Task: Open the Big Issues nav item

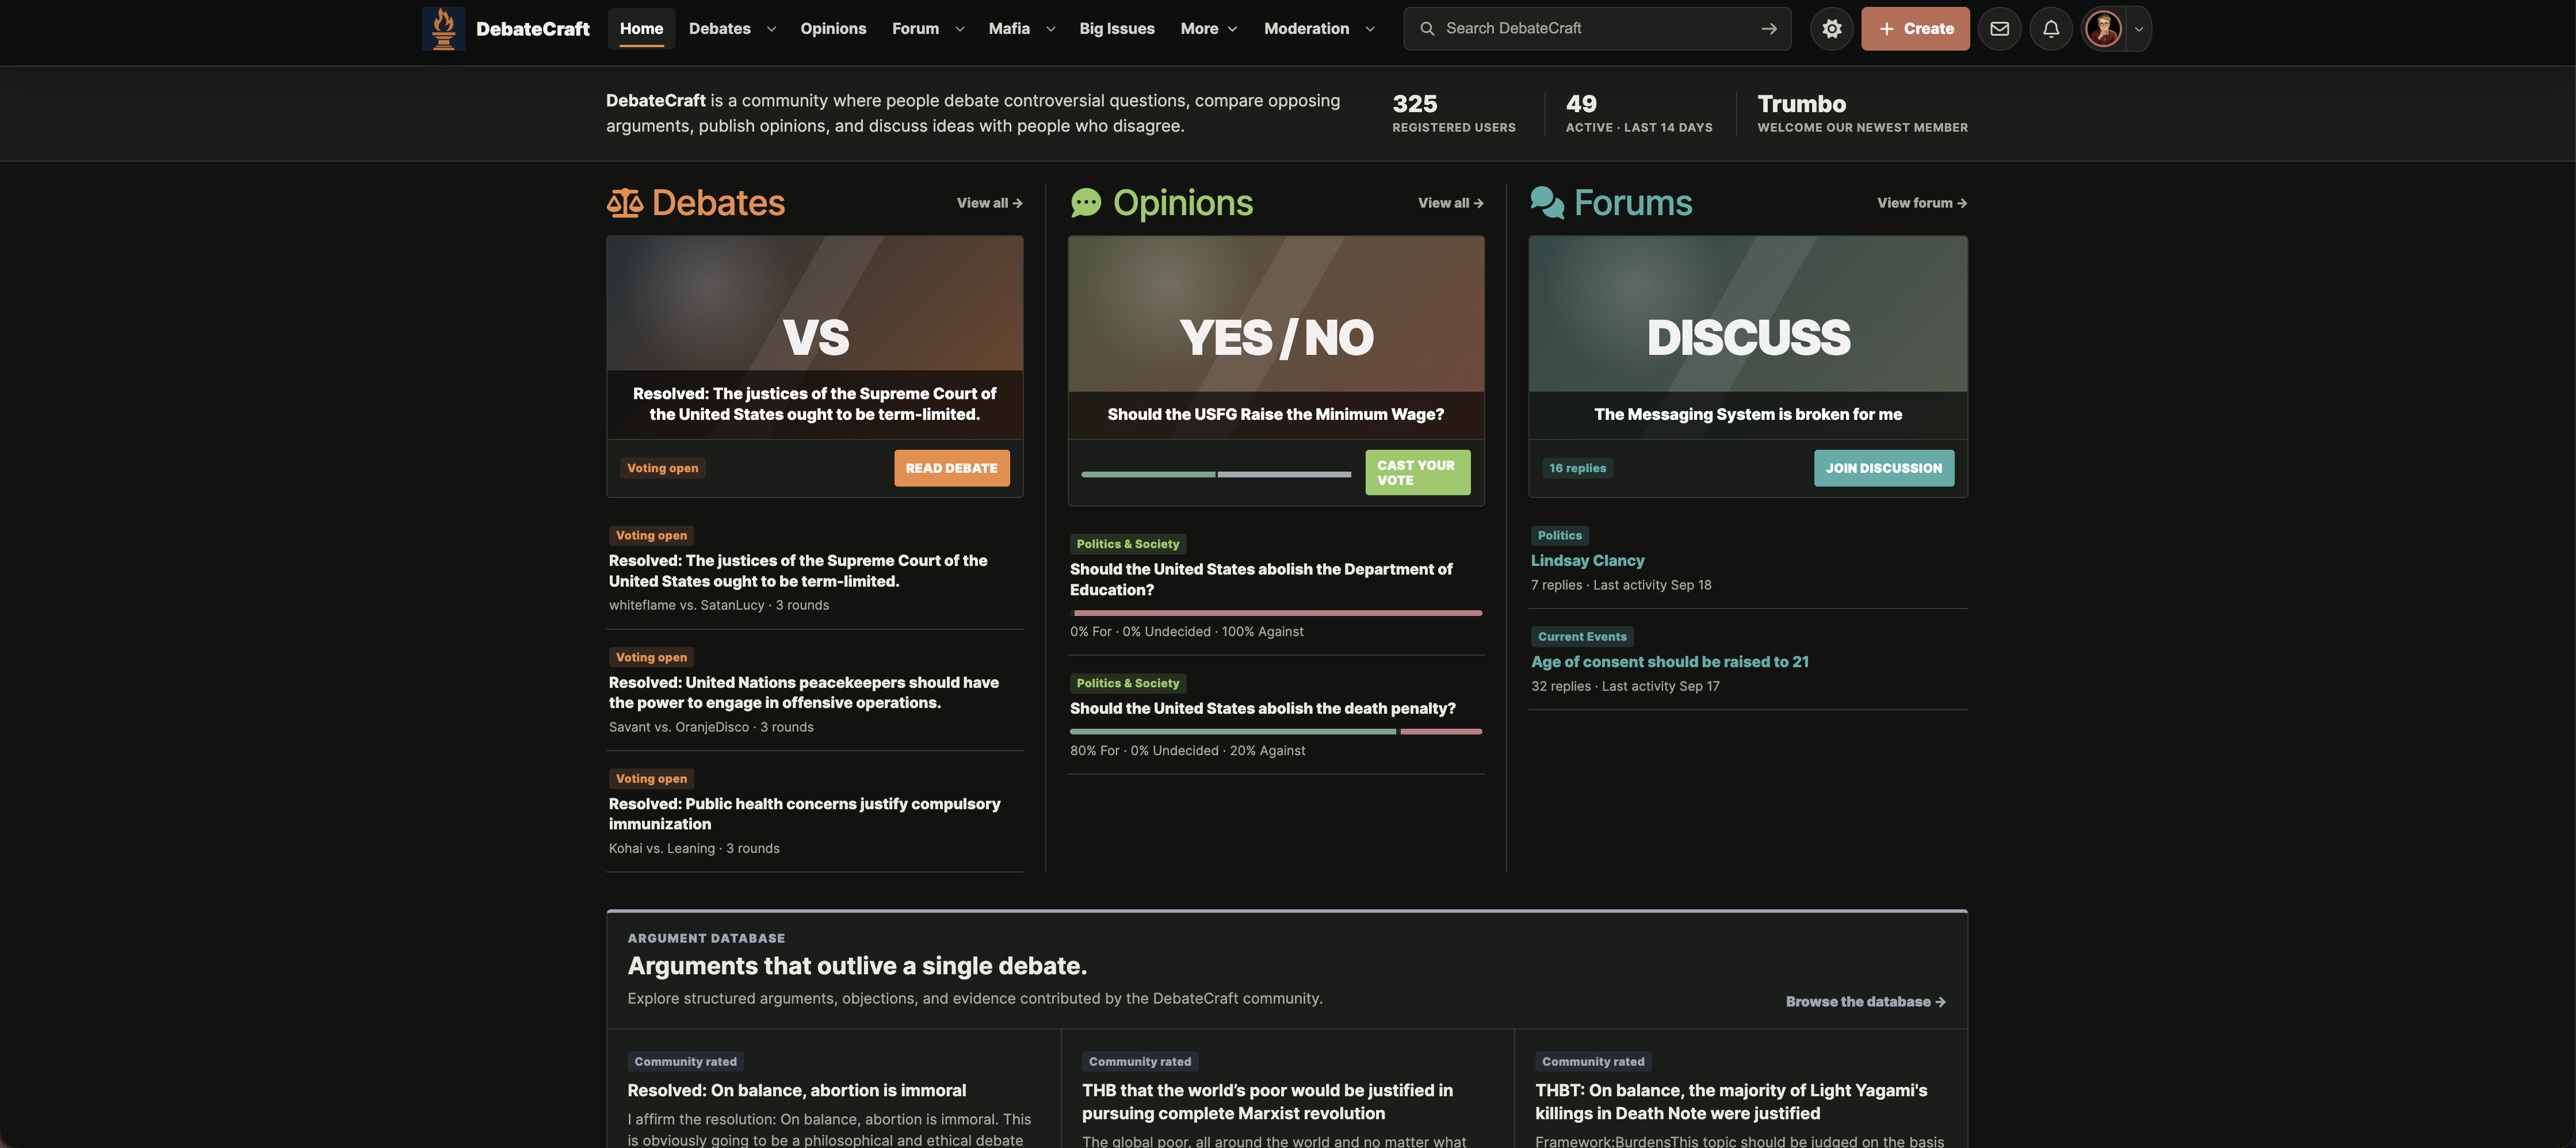Action: (1116, 29)
